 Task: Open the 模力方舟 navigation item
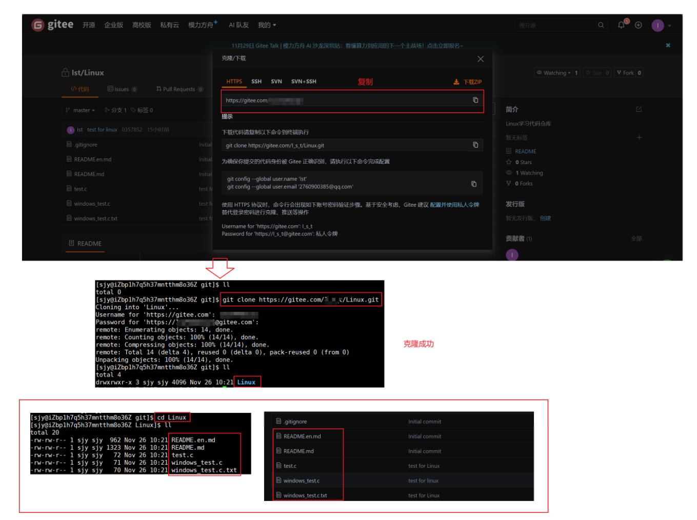202,25
